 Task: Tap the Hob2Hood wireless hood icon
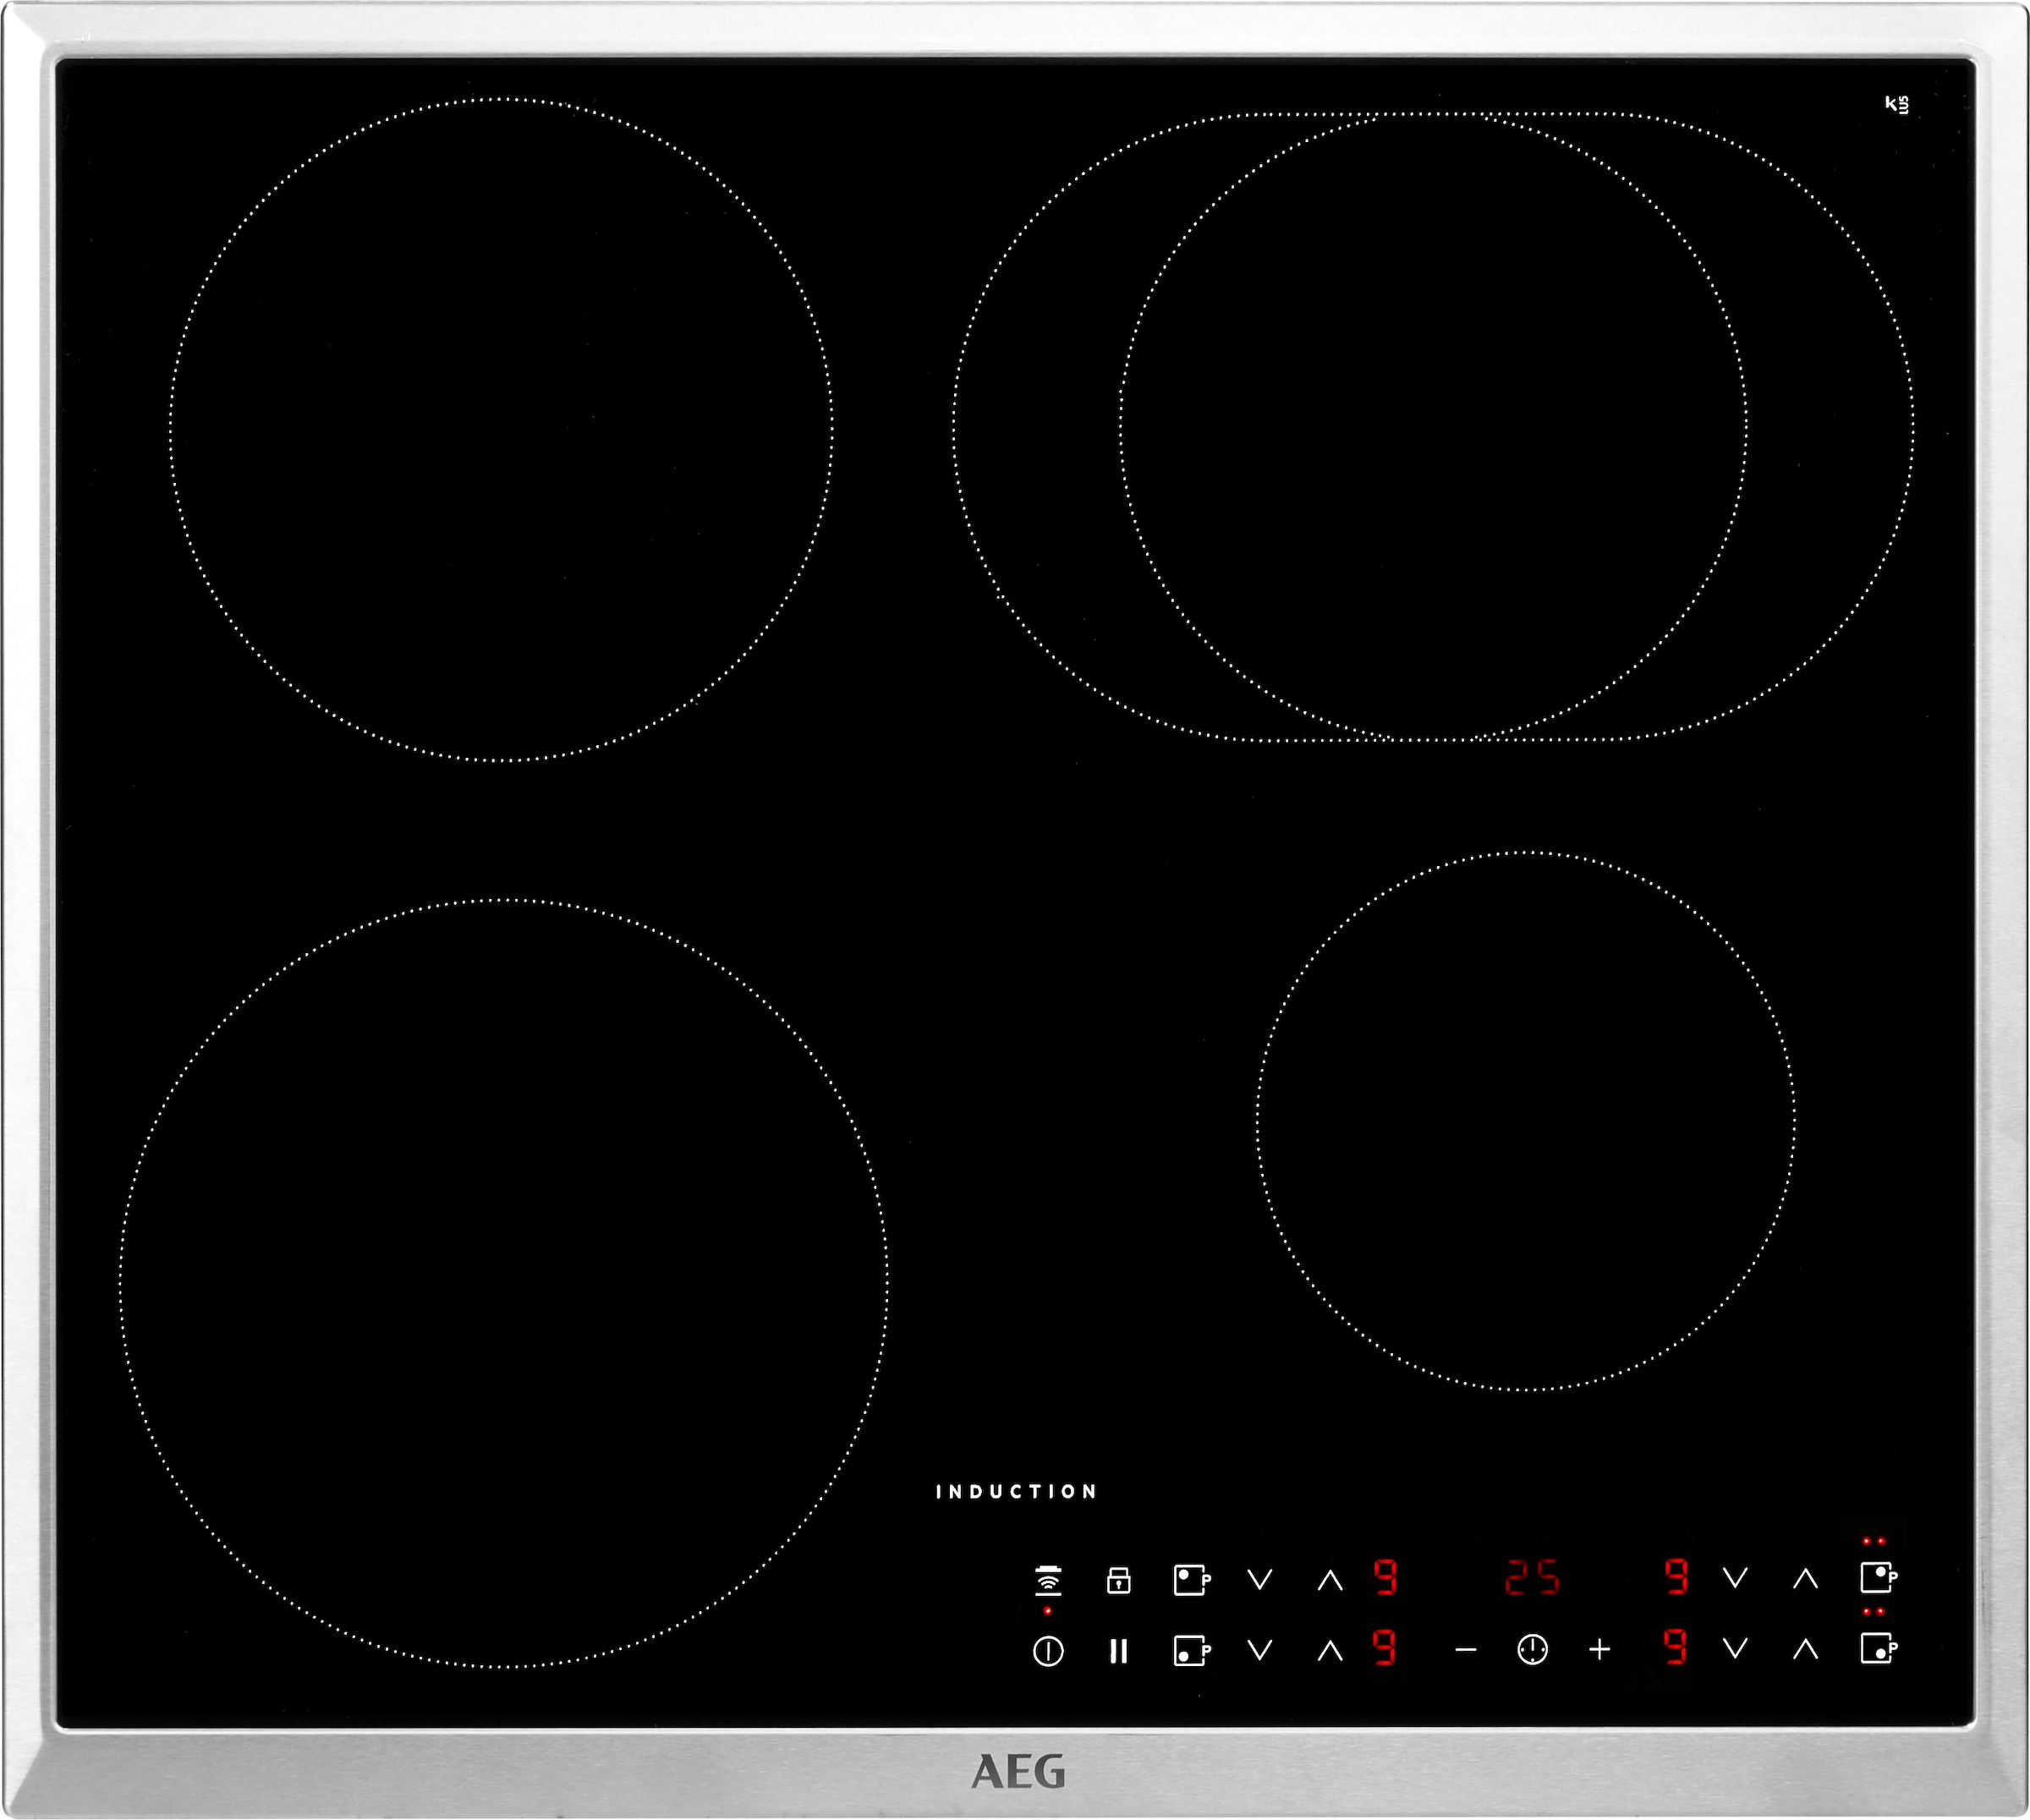pos(1047,1580)
